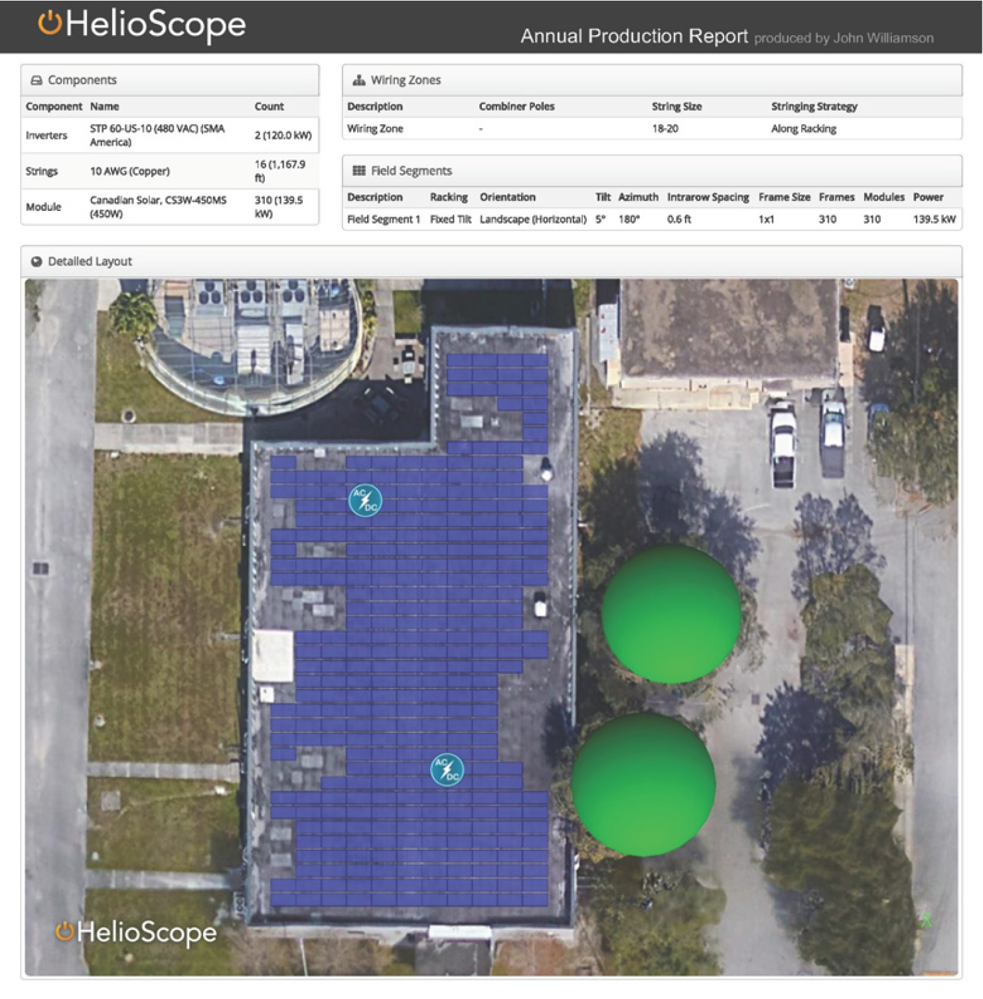The height and width of the screenshot is (999, 983).
Task: Click the Components panel printer icon
Action: (x=37, y=80)
